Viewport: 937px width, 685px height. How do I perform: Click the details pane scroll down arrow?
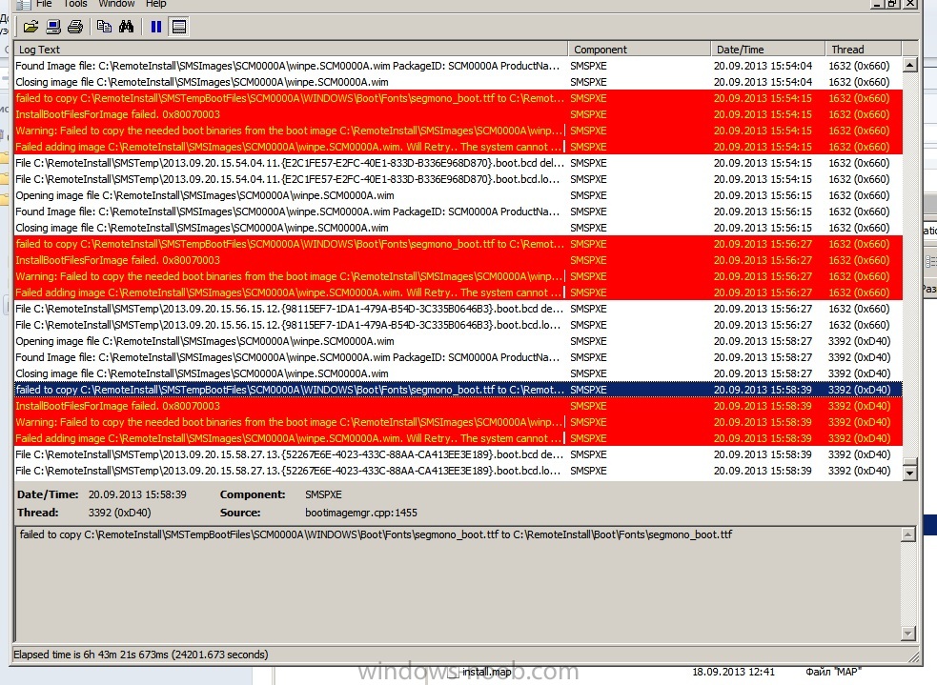[909, 634]
